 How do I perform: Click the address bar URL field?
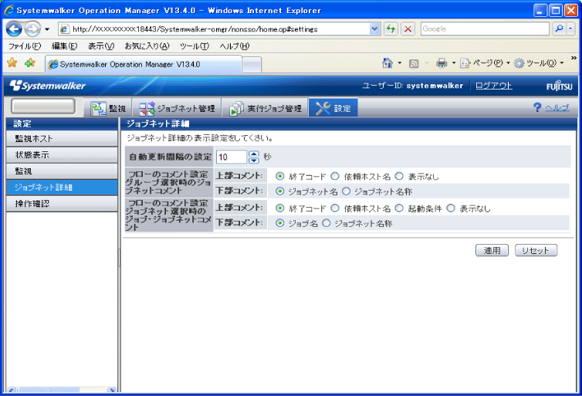pyautogui.click(x=215, y=29)
